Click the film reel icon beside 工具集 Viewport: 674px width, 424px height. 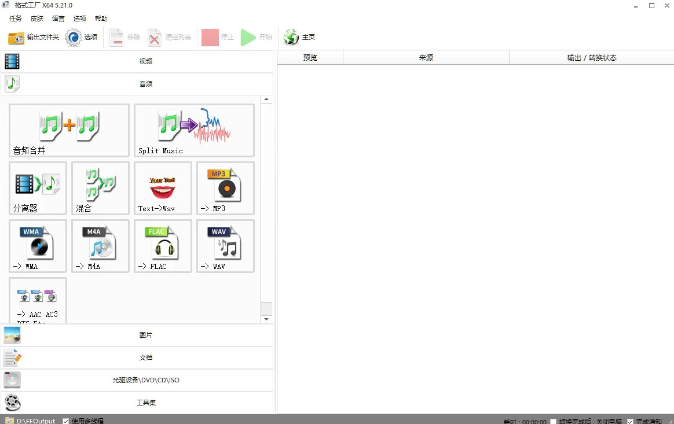[x=13, y=403]
